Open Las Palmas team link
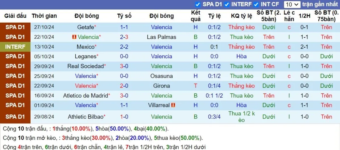Viewport: 340px width, 150px height. coord(161,37)
